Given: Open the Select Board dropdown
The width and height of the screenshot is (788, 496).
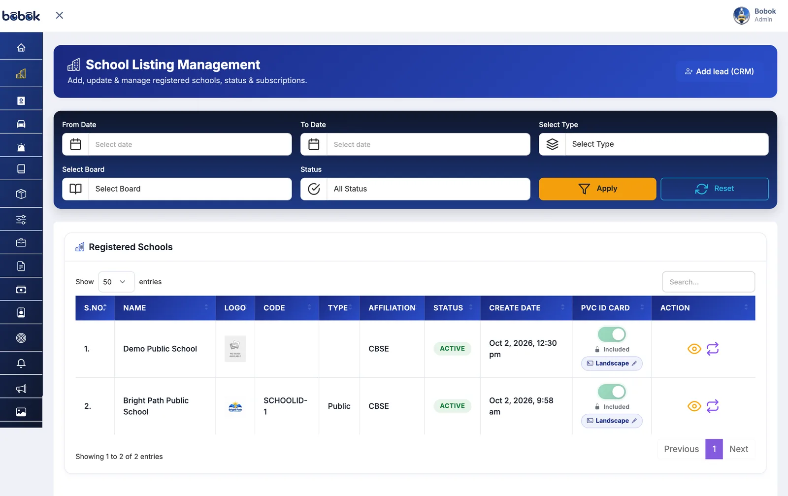Looking at the screenshot, I should pos(177,189).
